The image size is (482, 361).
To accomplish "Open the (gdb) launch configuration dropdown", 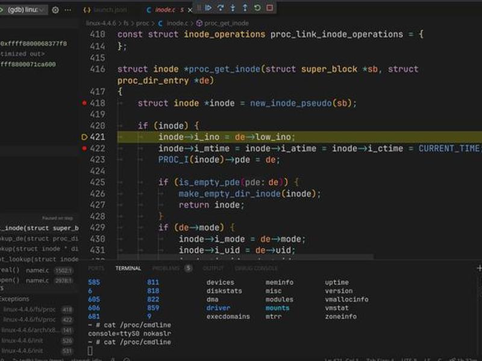I will pyautogui.click(x=26, y=10).
